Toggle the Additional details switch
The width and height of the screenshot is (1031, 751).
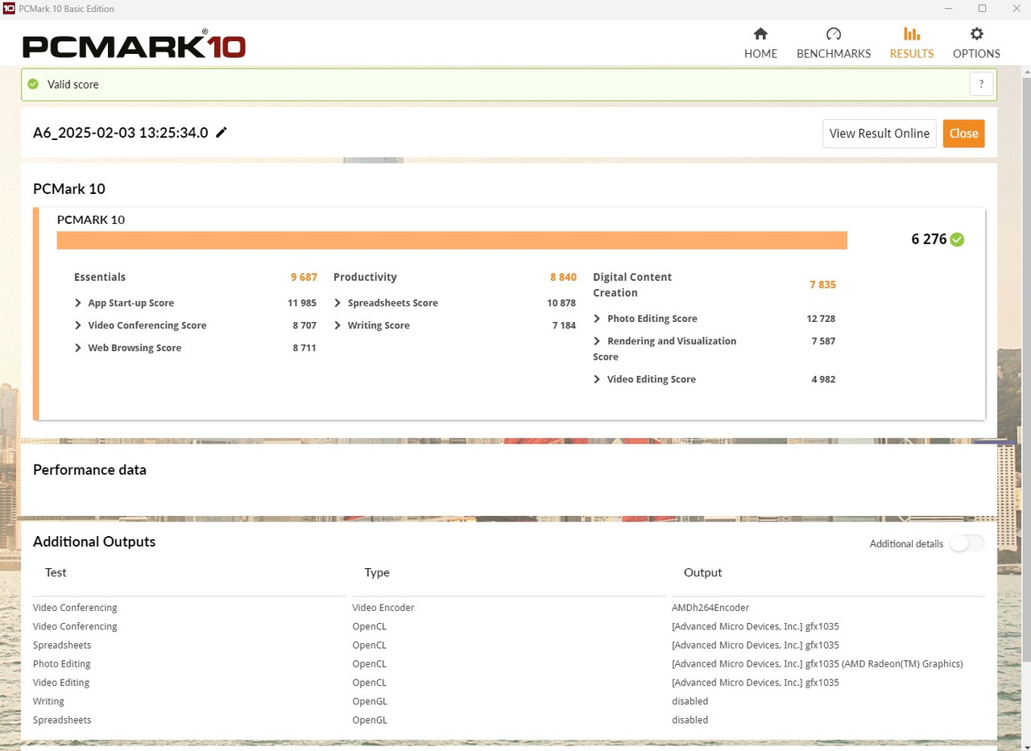[x=967, y=543]
